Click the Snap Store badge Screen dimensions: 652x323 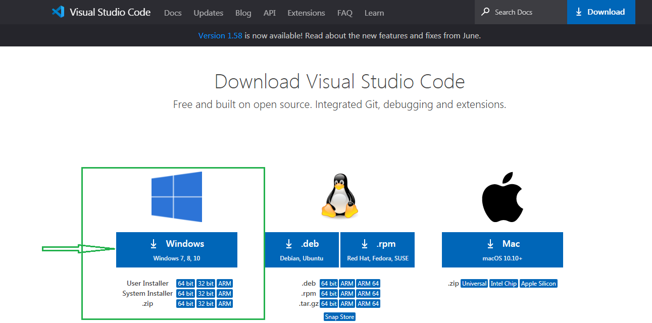pyautogui.click(x=340, y=317)
